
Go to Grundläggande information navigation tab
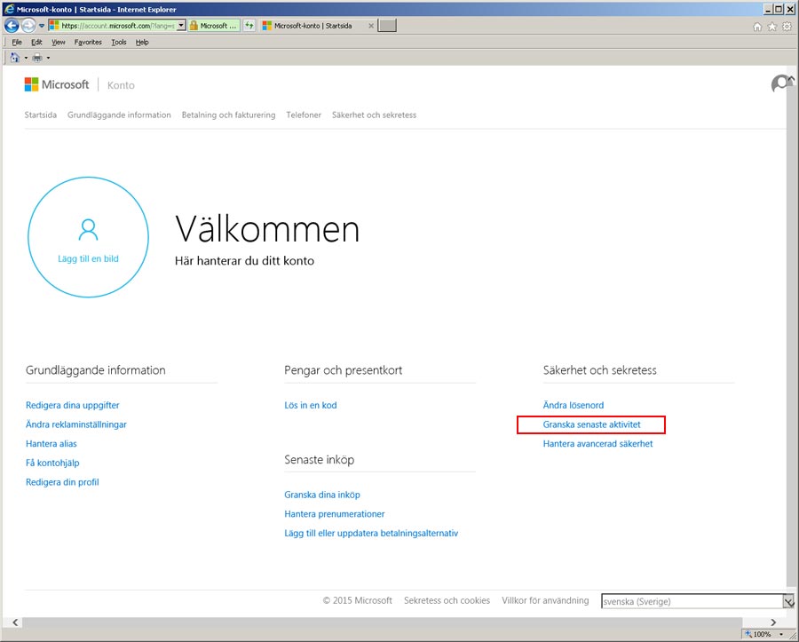119,115
